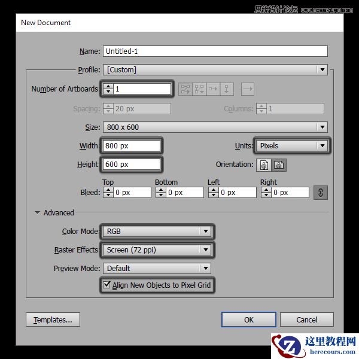
Task: Open the Preview Mode dropdown
Action: [x=157, y=268]
